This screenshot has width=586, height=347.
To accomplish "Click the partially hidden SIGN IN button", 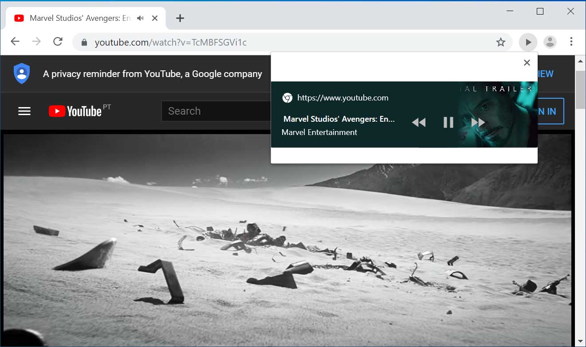I will pos(551,111).
